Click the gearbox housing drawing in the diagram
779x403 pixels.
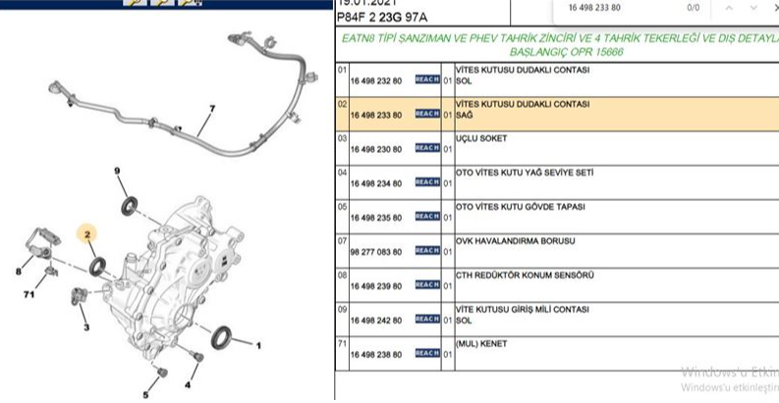click(x=174, y=276)
